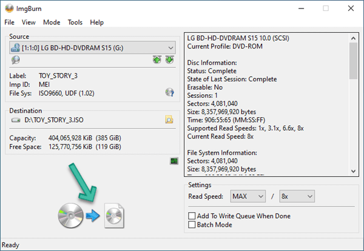Click the Current Profile: DVD-ROM line
364x251 pixels.
coord(224,46)
